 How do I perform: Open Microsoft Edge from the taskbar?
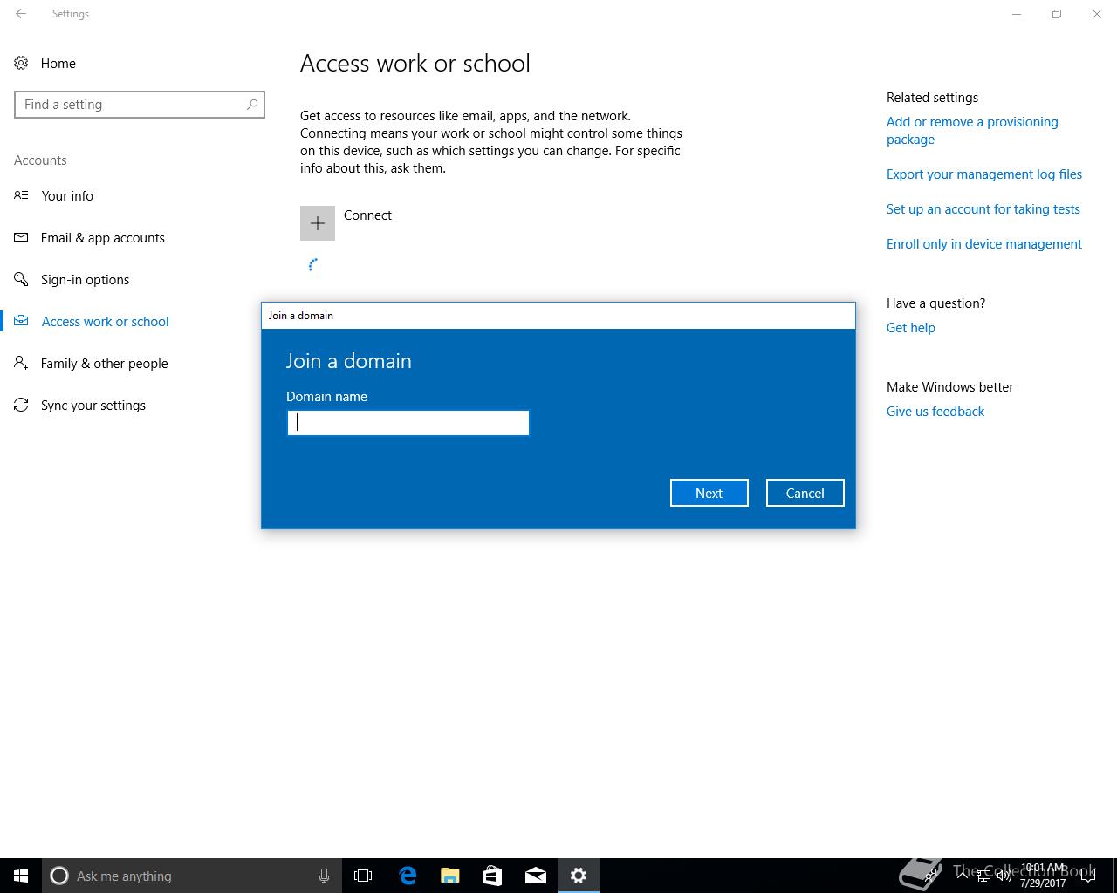pos(408,876)
